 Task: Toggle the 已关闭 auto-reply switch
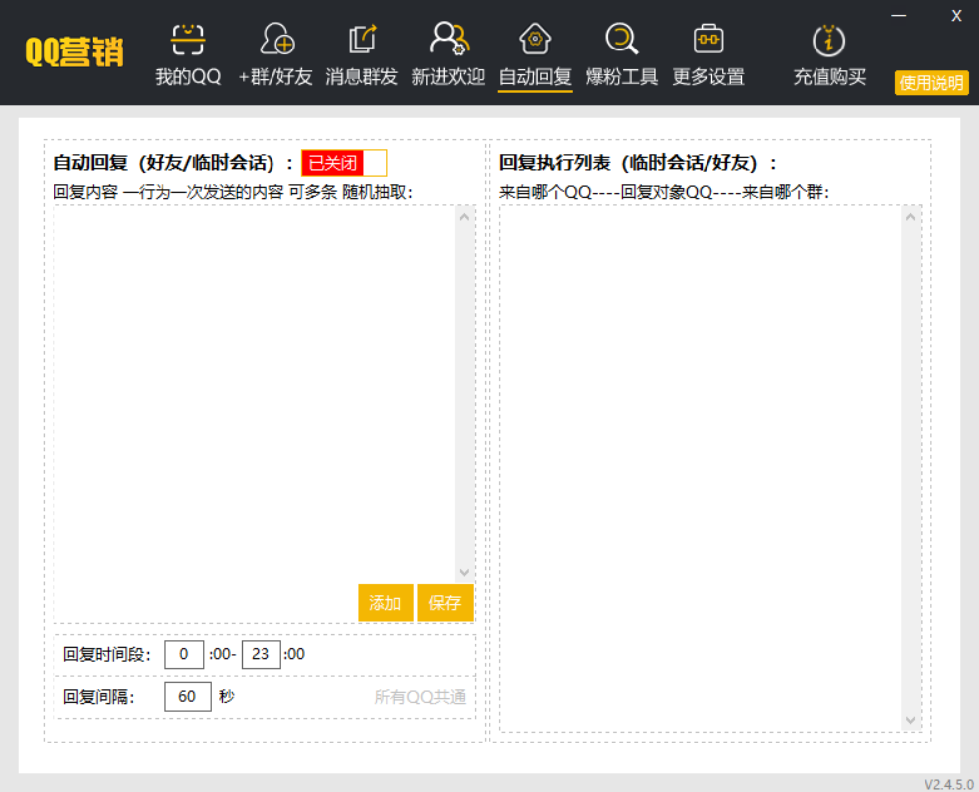point(345,163)
